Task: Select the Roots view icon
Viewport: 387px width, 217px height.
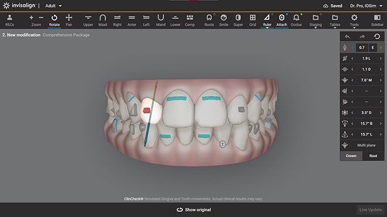Action: click(209, 20)
